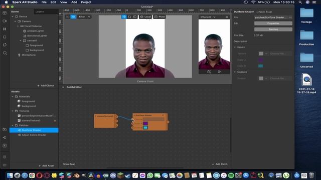Collapse the Device tree node
The width and height of the screenshot is (321, 180).
(13, 16)
